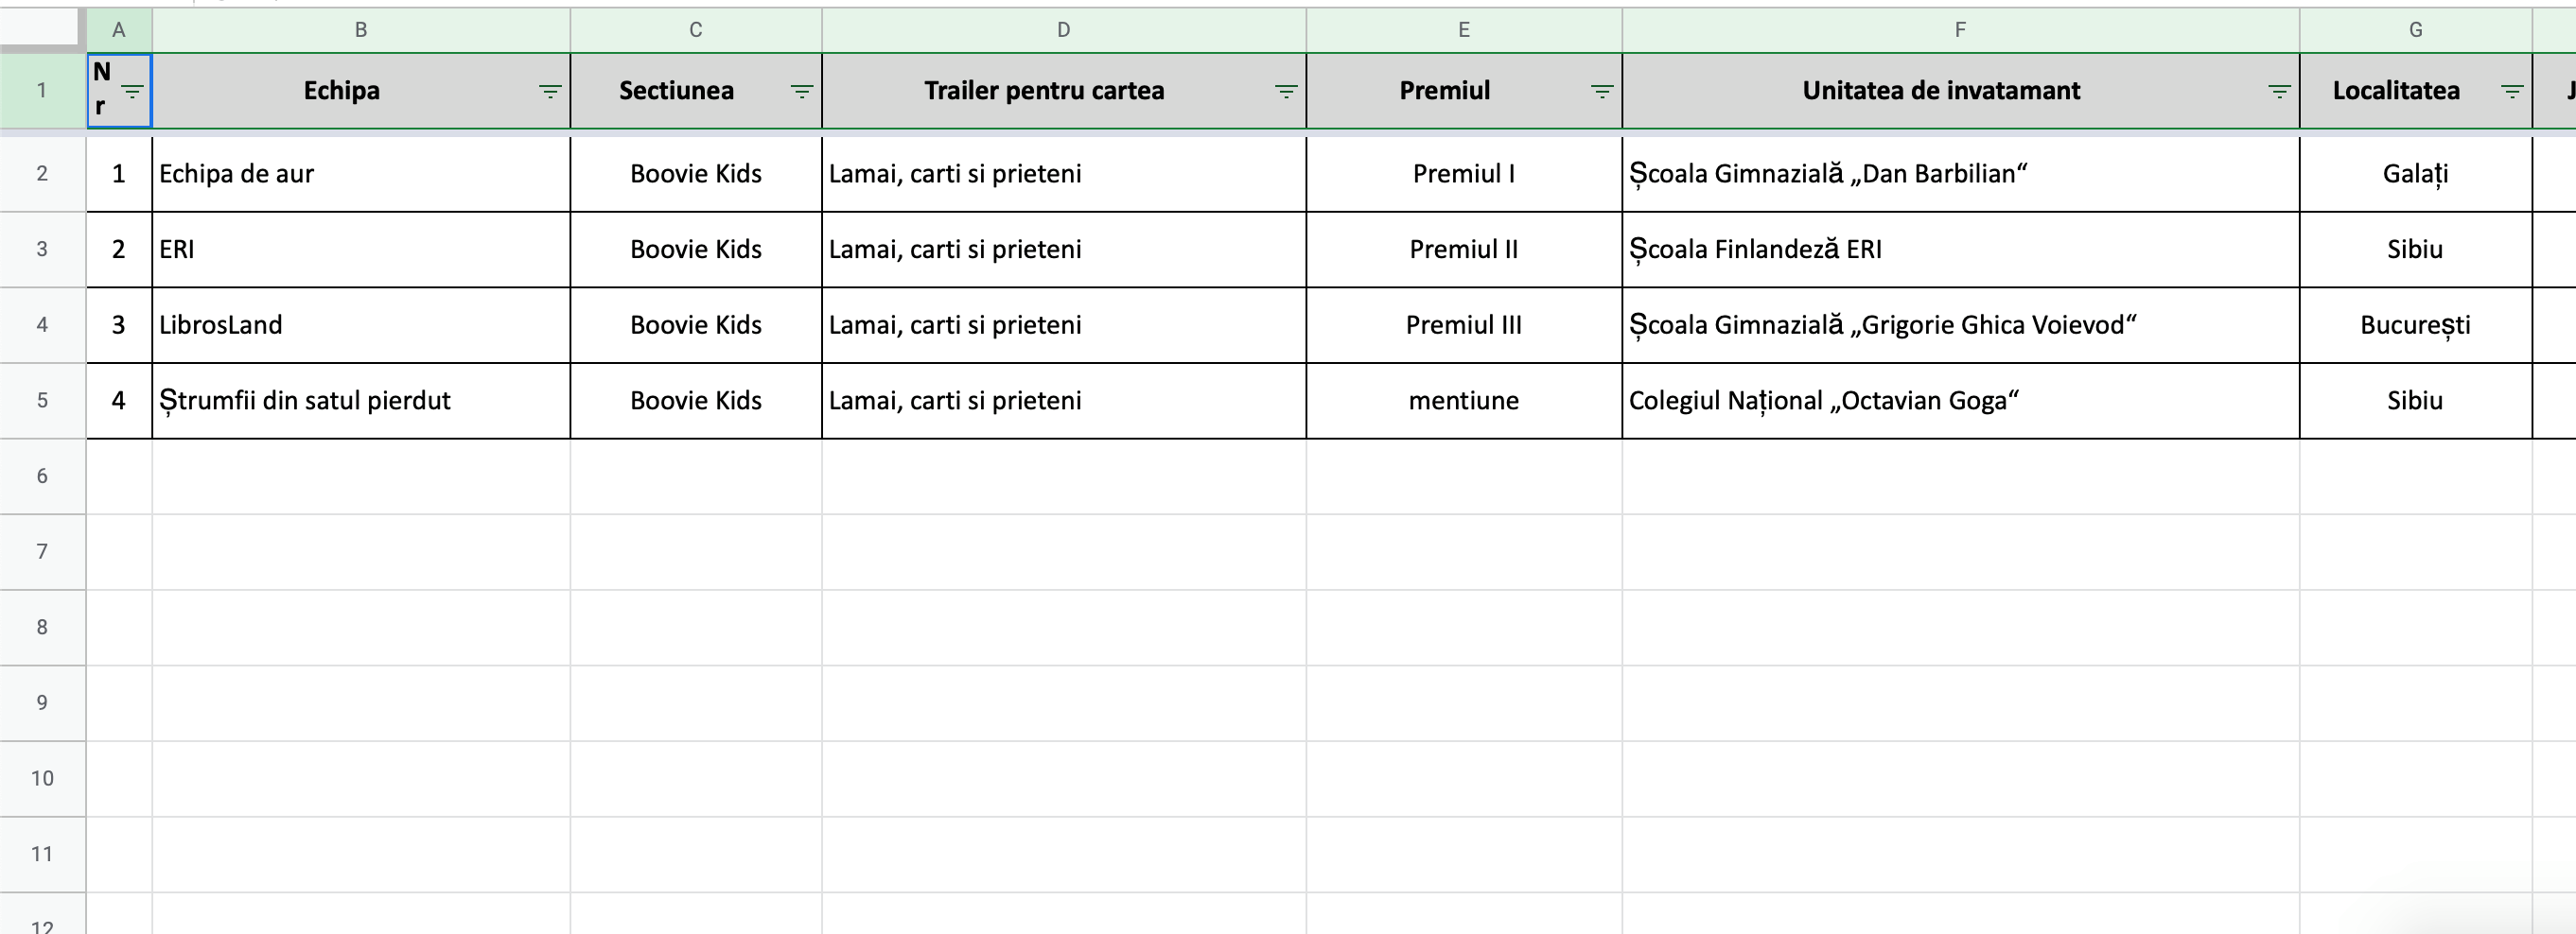Viewport: 2576px width, 934px height.
Task: Open filter icon in Sectiunea header
Action: coord(802,91)
